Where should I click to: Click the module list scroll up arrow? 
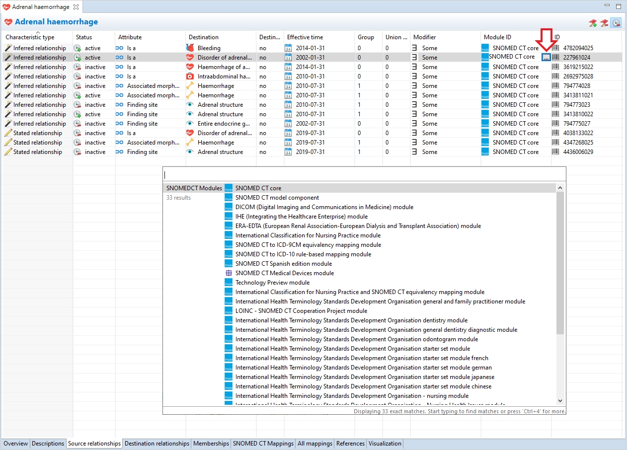(x=560, y=188)
